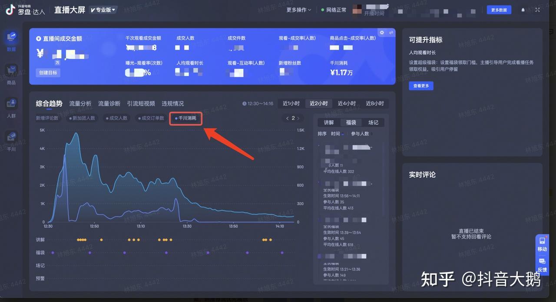This screenshot has width=556, height=302.
Task: Click the 人均观看时长 improvement item
Action: (x=422, y=52)
